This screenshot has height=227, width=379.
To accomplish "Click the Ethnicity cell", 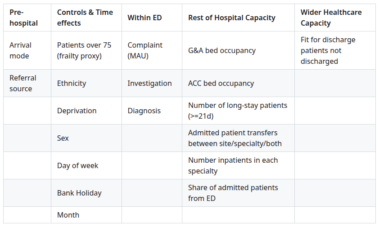I will point(72,83).
